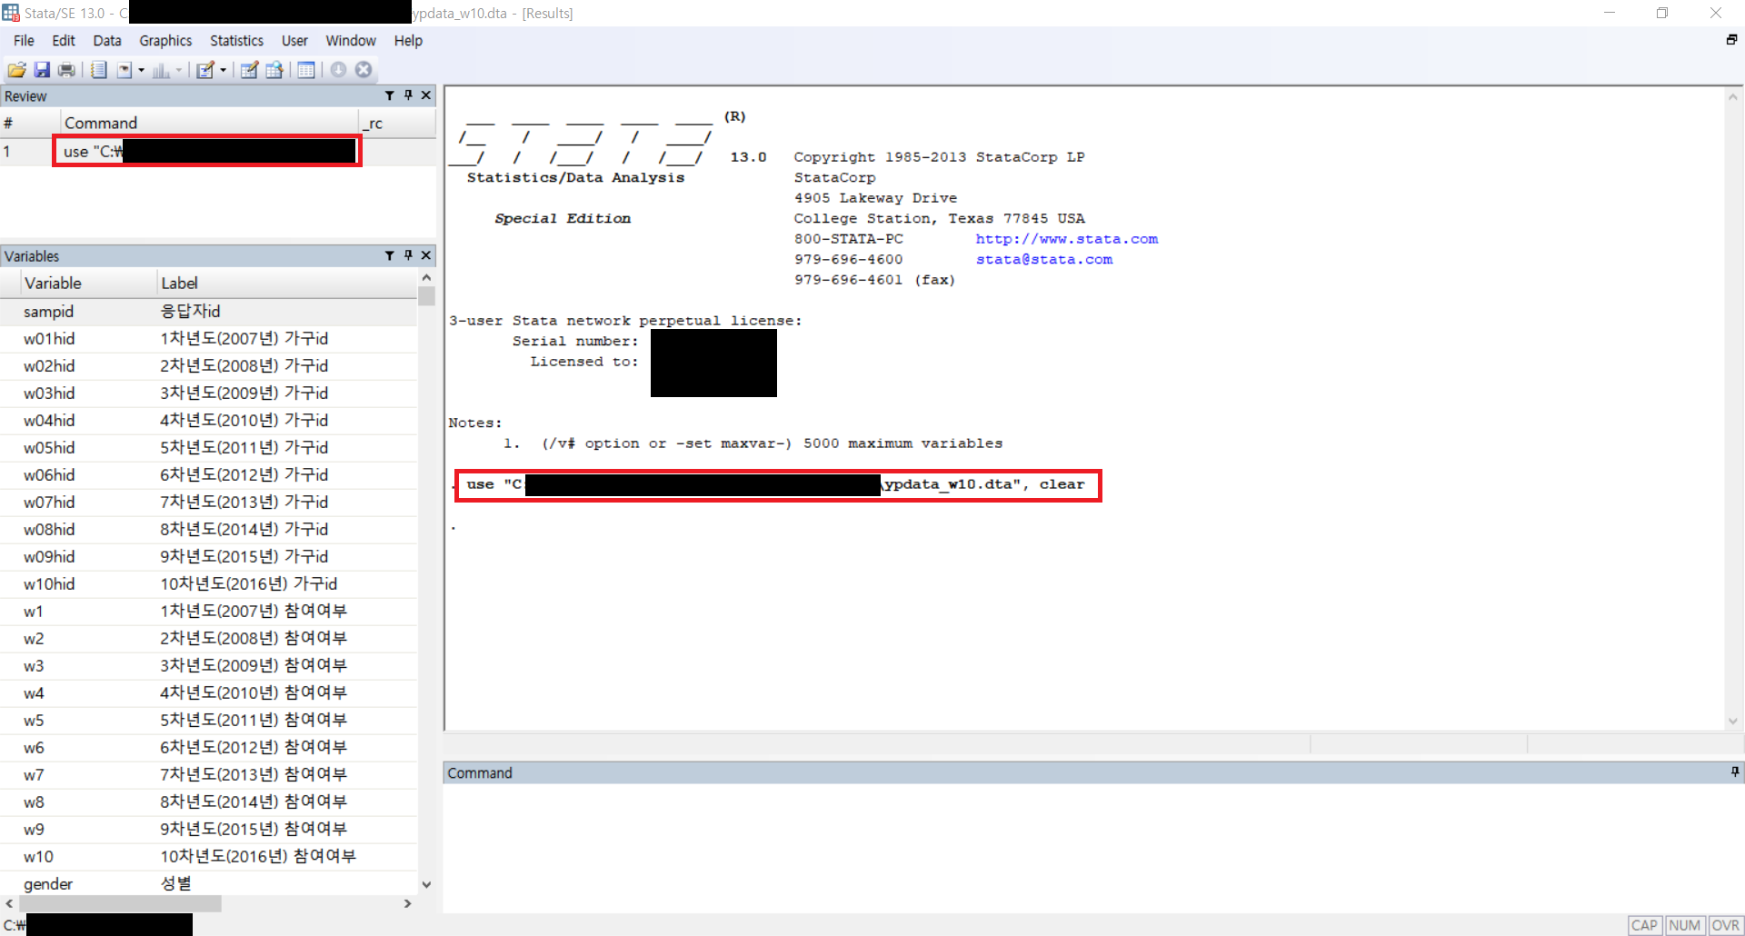The width and height of the screenshot is (1745, 936).
Task: Toggle the Review panel pin icon
Action: [x=408, y=95]
